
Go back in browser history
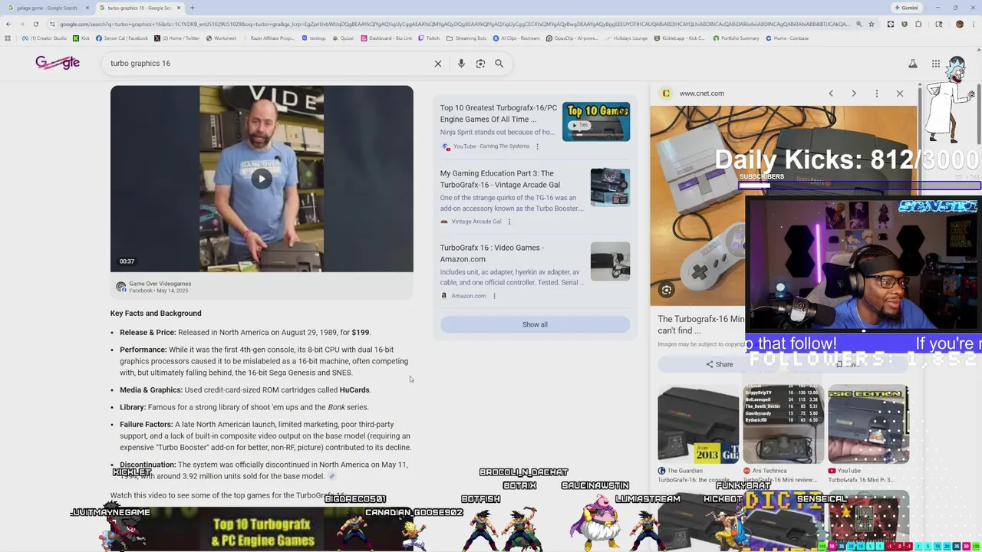(x=8, y=24)
